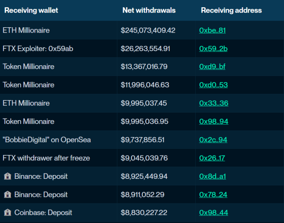Click the Receiving wallet column header

click(x=31, y=10)
